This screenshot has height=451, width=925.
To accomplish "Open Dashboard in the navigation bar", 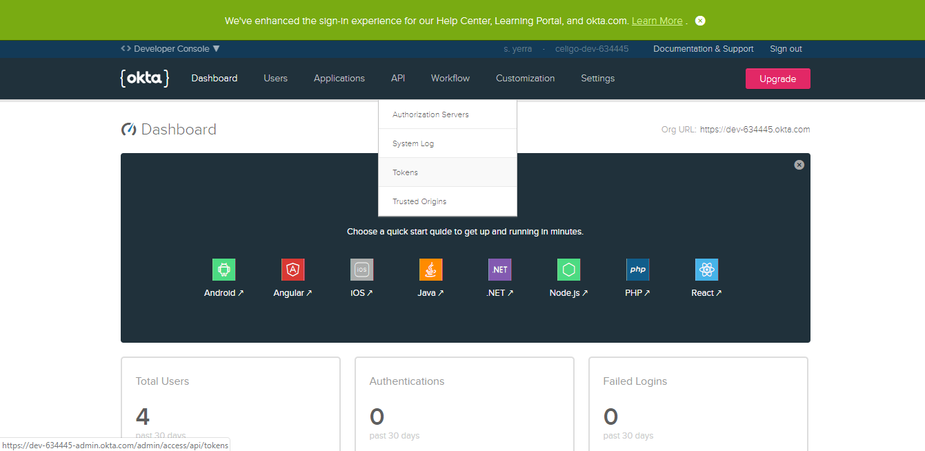I will 215,79.
